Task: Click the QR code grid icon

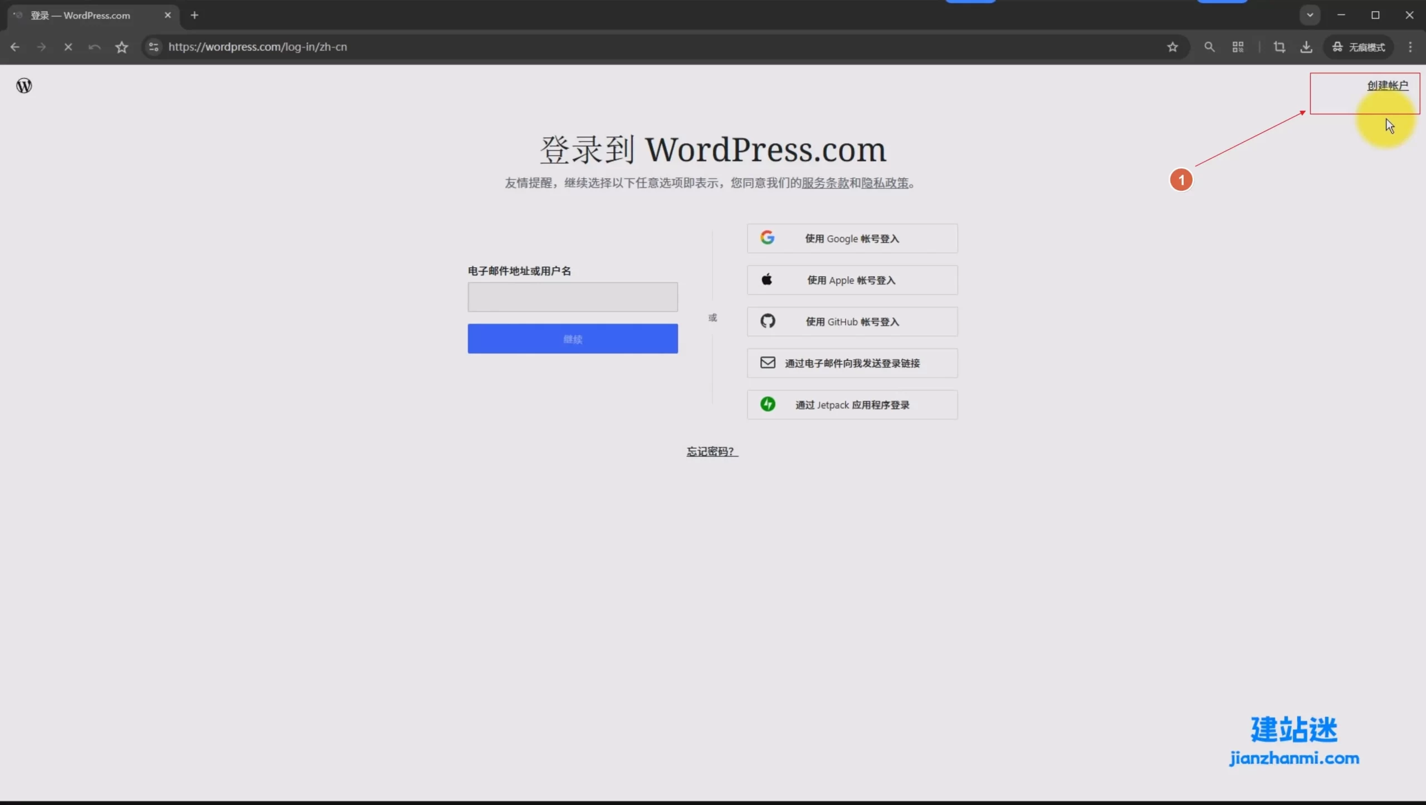Action: pyautogui.click(x=1238, y=47)
